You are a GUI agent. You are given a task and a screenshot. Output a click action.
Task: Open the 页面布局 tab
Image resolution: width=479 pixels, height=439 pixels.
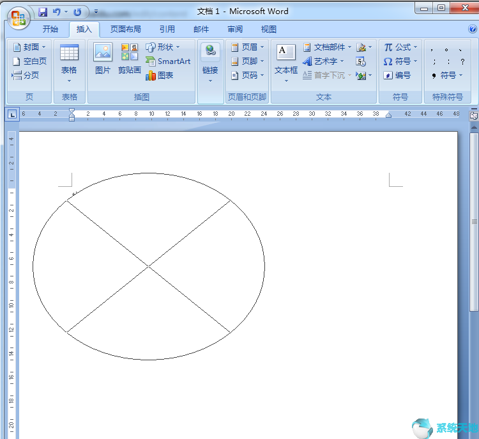126,29
